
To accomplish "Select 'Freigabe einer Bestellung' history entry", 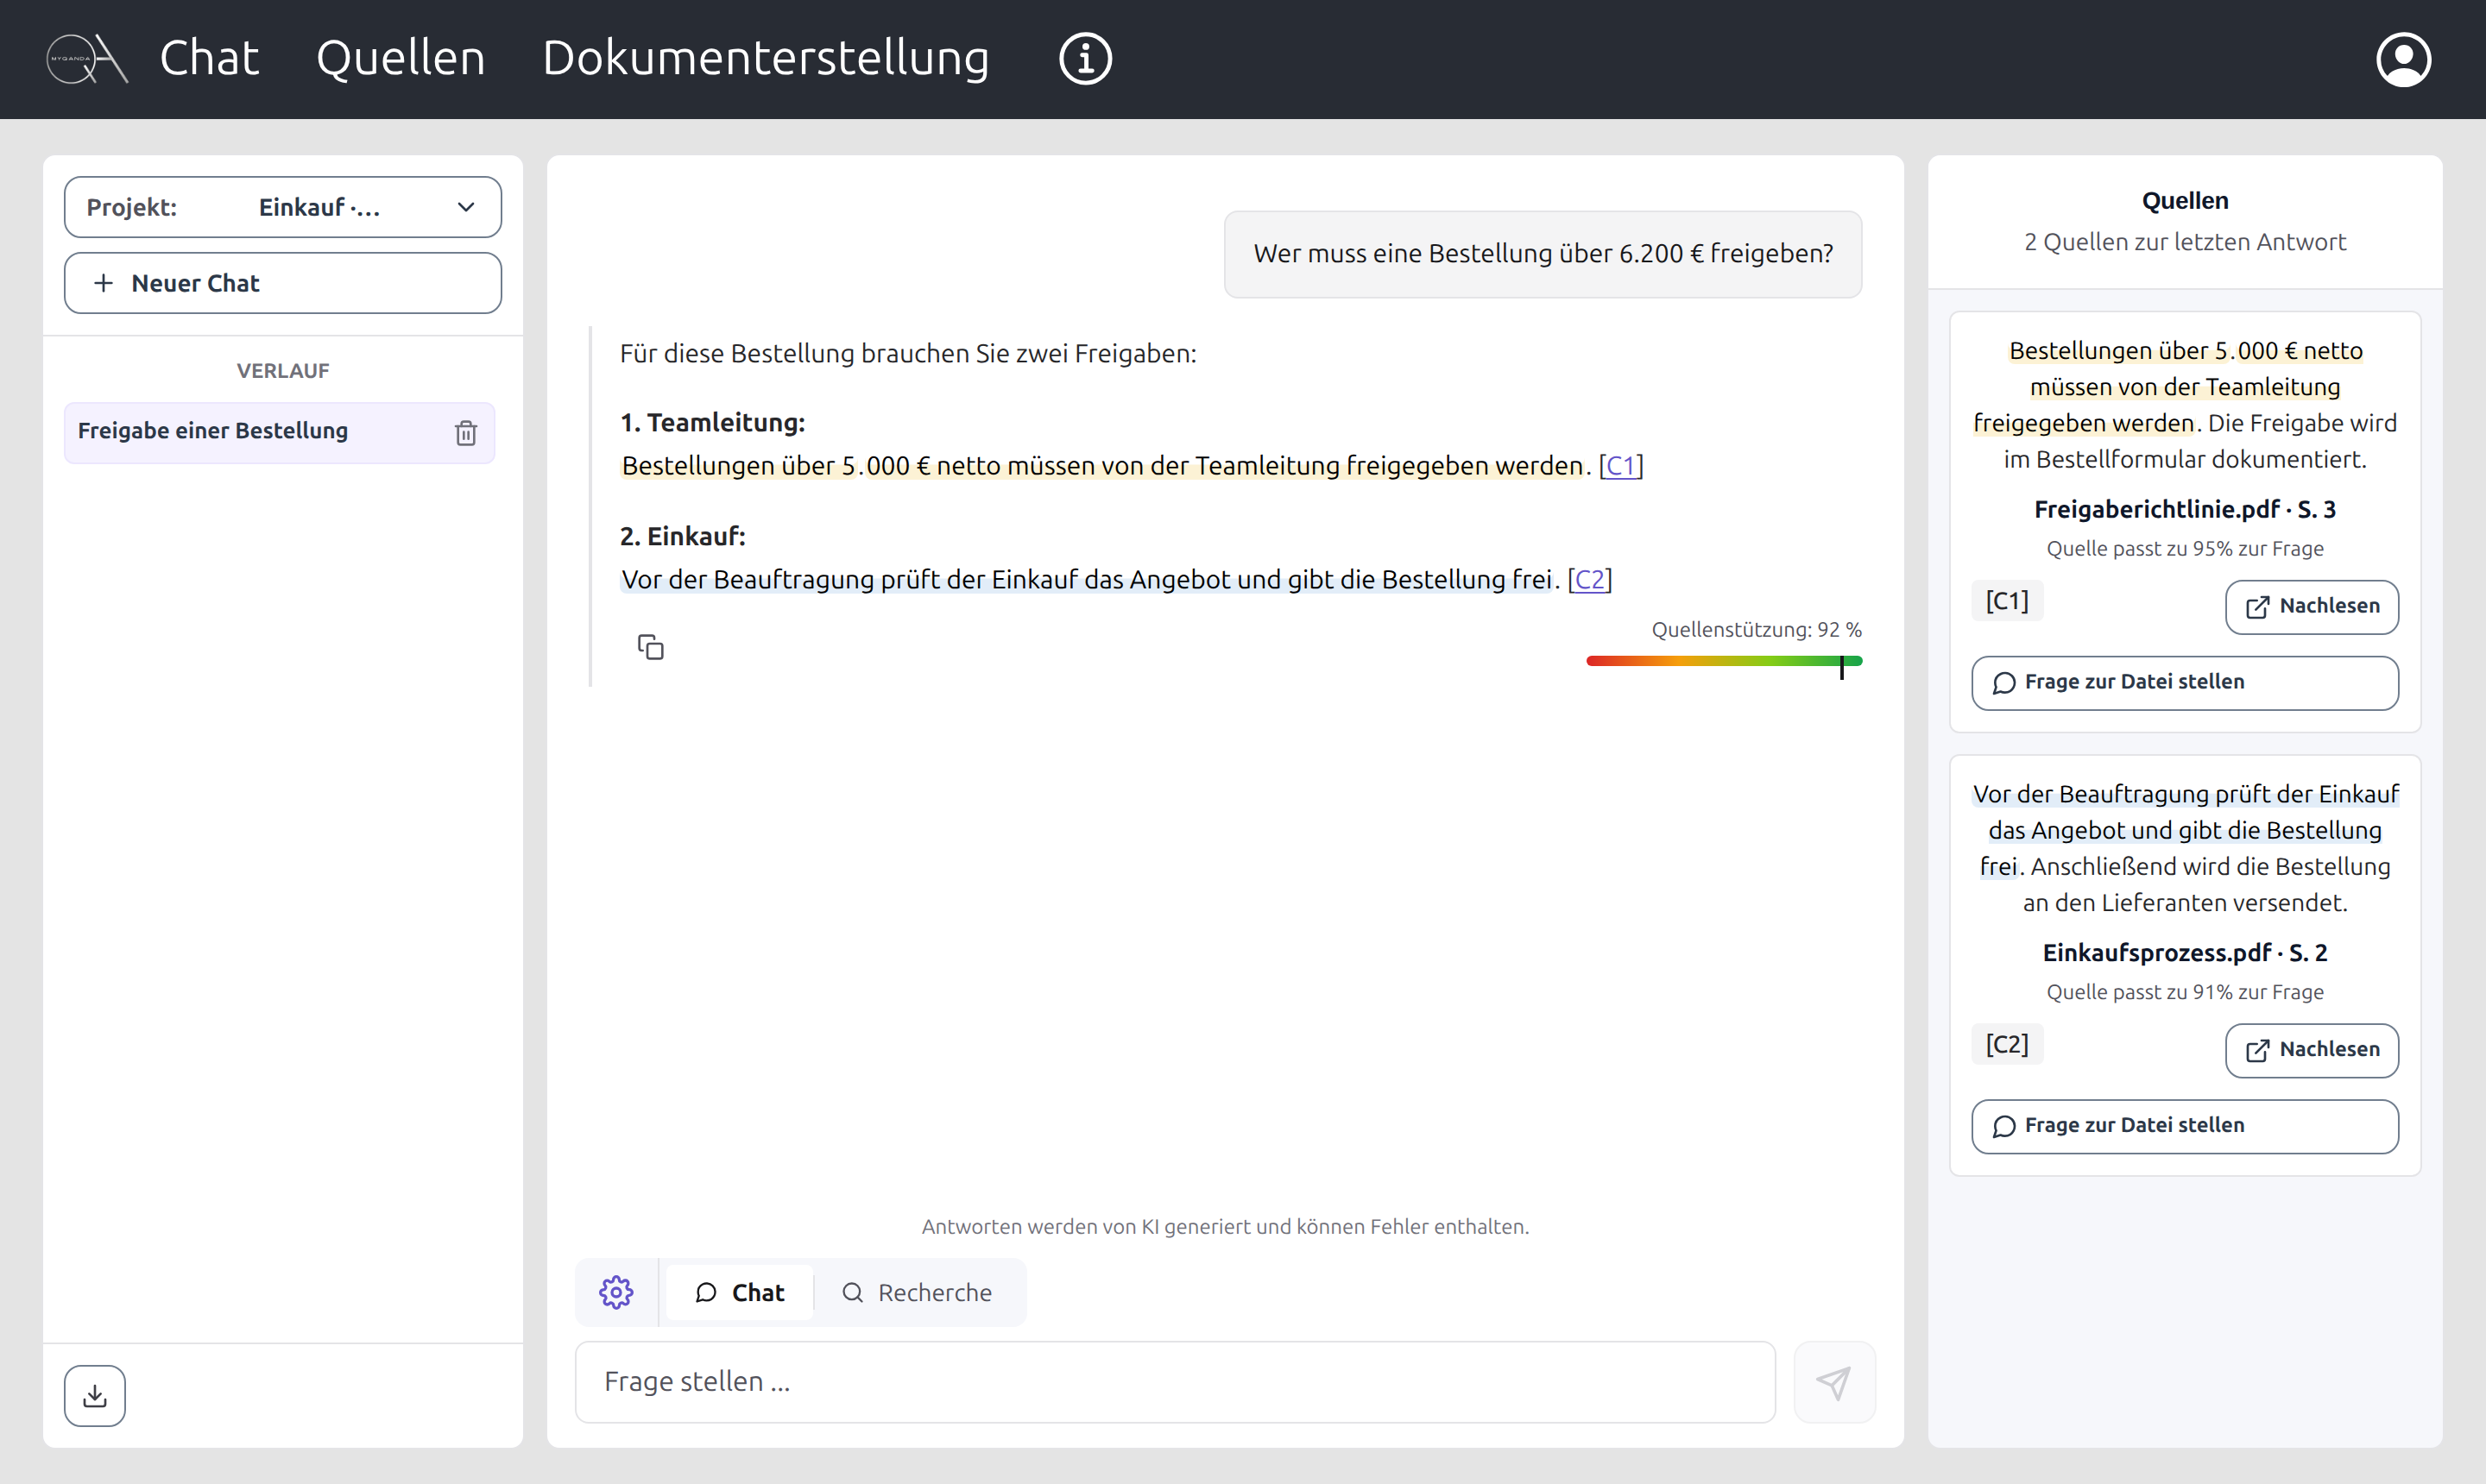I will click(279, 432).
